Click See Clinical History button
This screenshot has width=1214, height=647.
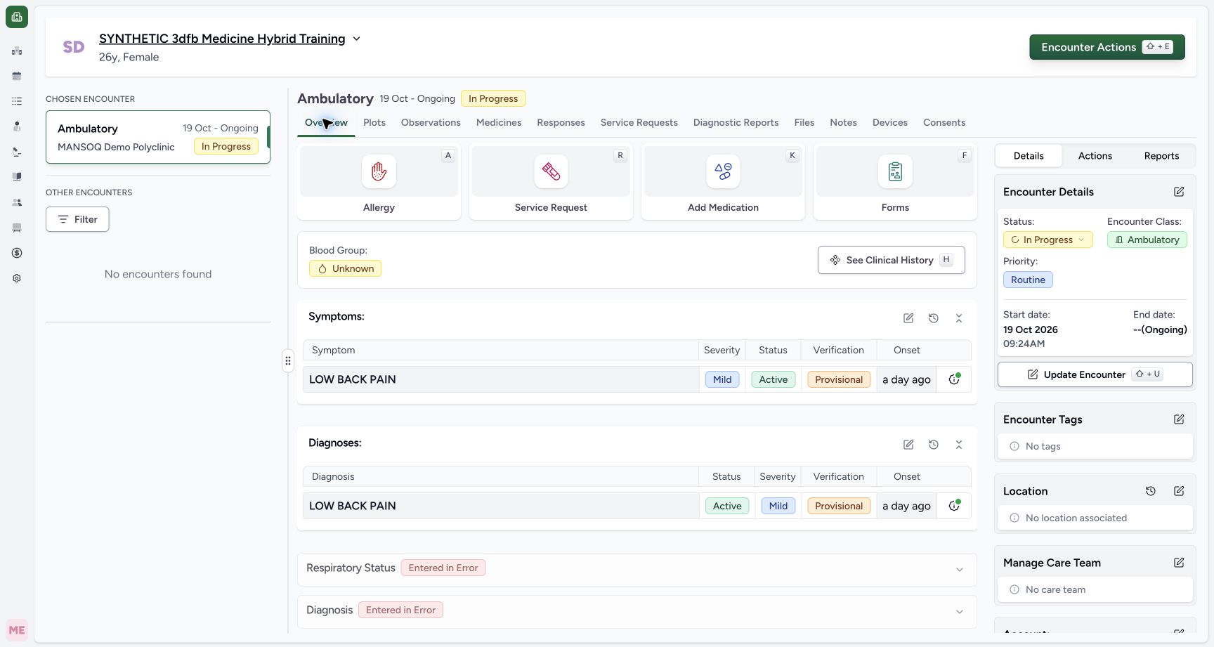coord(891,260)
